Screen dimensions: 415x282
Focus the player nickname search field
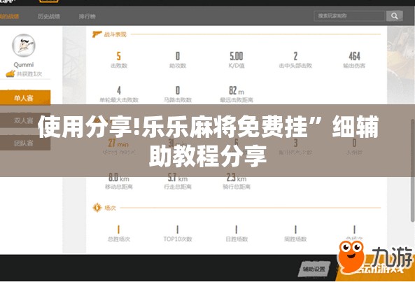[x=349, y=16]
